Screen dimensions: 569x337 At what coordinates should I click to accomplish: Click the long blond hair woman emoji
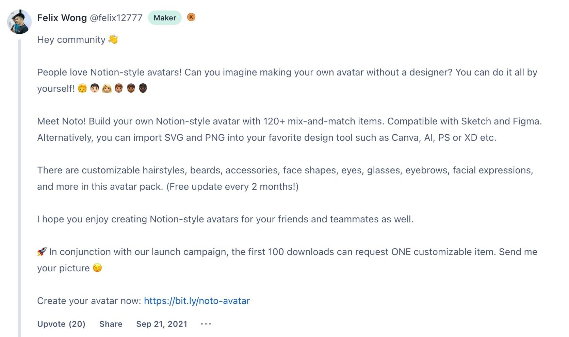point(107,88)
